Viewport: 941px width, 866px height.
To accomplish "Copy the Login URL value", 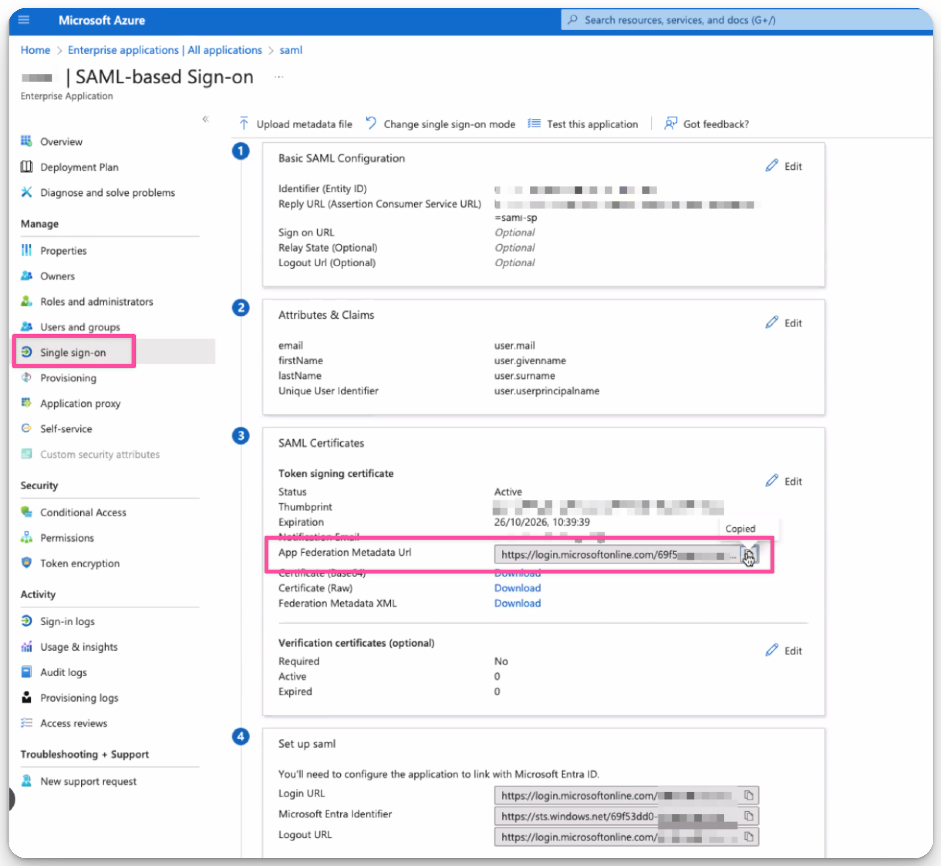I will pos(749,796).
